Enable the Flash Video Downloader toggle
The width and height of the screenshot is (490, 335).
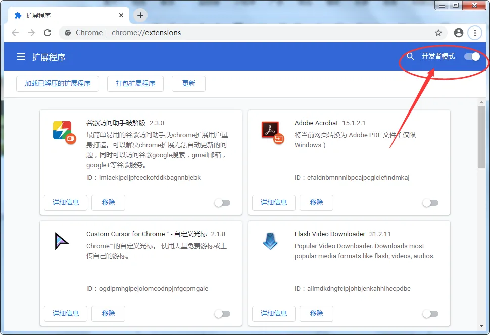(430, 314)
